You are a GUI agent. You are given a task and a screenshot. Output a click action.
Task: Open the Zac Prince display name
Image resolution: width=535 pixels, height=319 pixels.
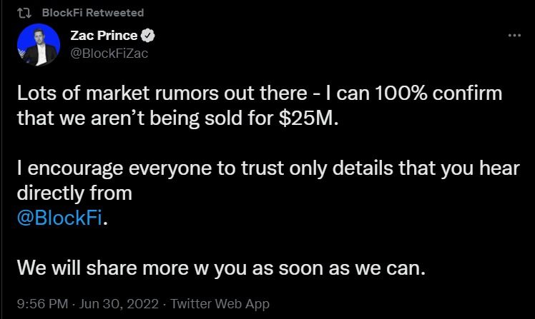click(104, 36)
